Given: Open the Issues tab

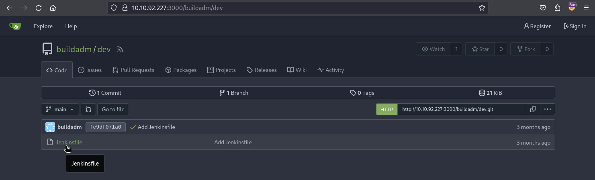Looking at the screenshot, I should pyautogui.click(x=90, y=70).
